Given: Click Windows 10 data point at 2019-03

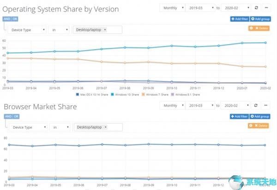Looking at the screenshot, I should click(x=8, y=53).
